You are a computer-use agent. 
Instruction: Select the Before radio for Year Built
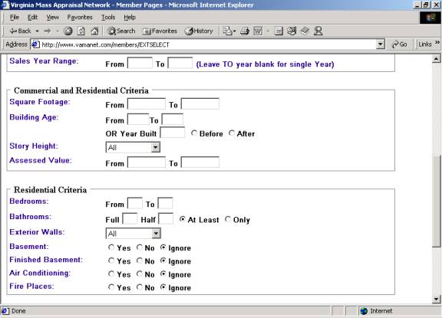click(194, 133)
